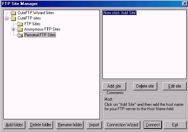Launch the Connection Wizard

(122, 125)
